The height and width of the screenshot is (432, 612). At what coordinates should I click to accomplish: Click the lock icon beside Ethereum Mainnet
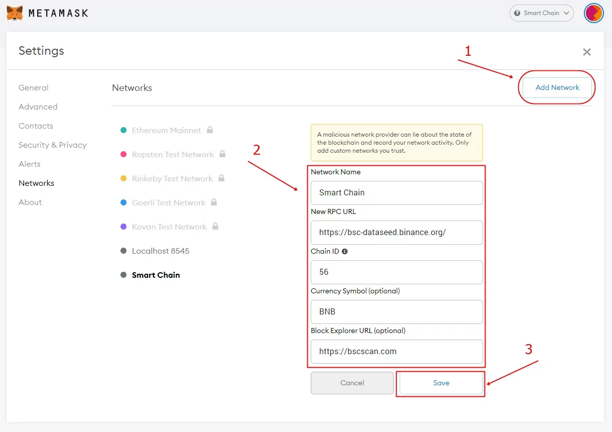[x=210, y=130]
